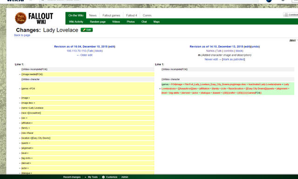
Task: Click the Back to page link
Action: pyautogui.click(x=22, y=35)
